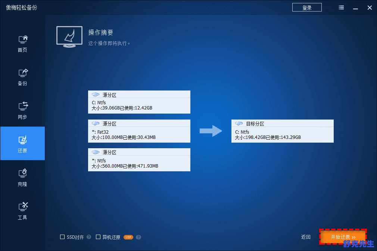The image size is (377, 251).
Task: Go back using the 返回 link
Action: pyautogui.click(x=306, y=237)
